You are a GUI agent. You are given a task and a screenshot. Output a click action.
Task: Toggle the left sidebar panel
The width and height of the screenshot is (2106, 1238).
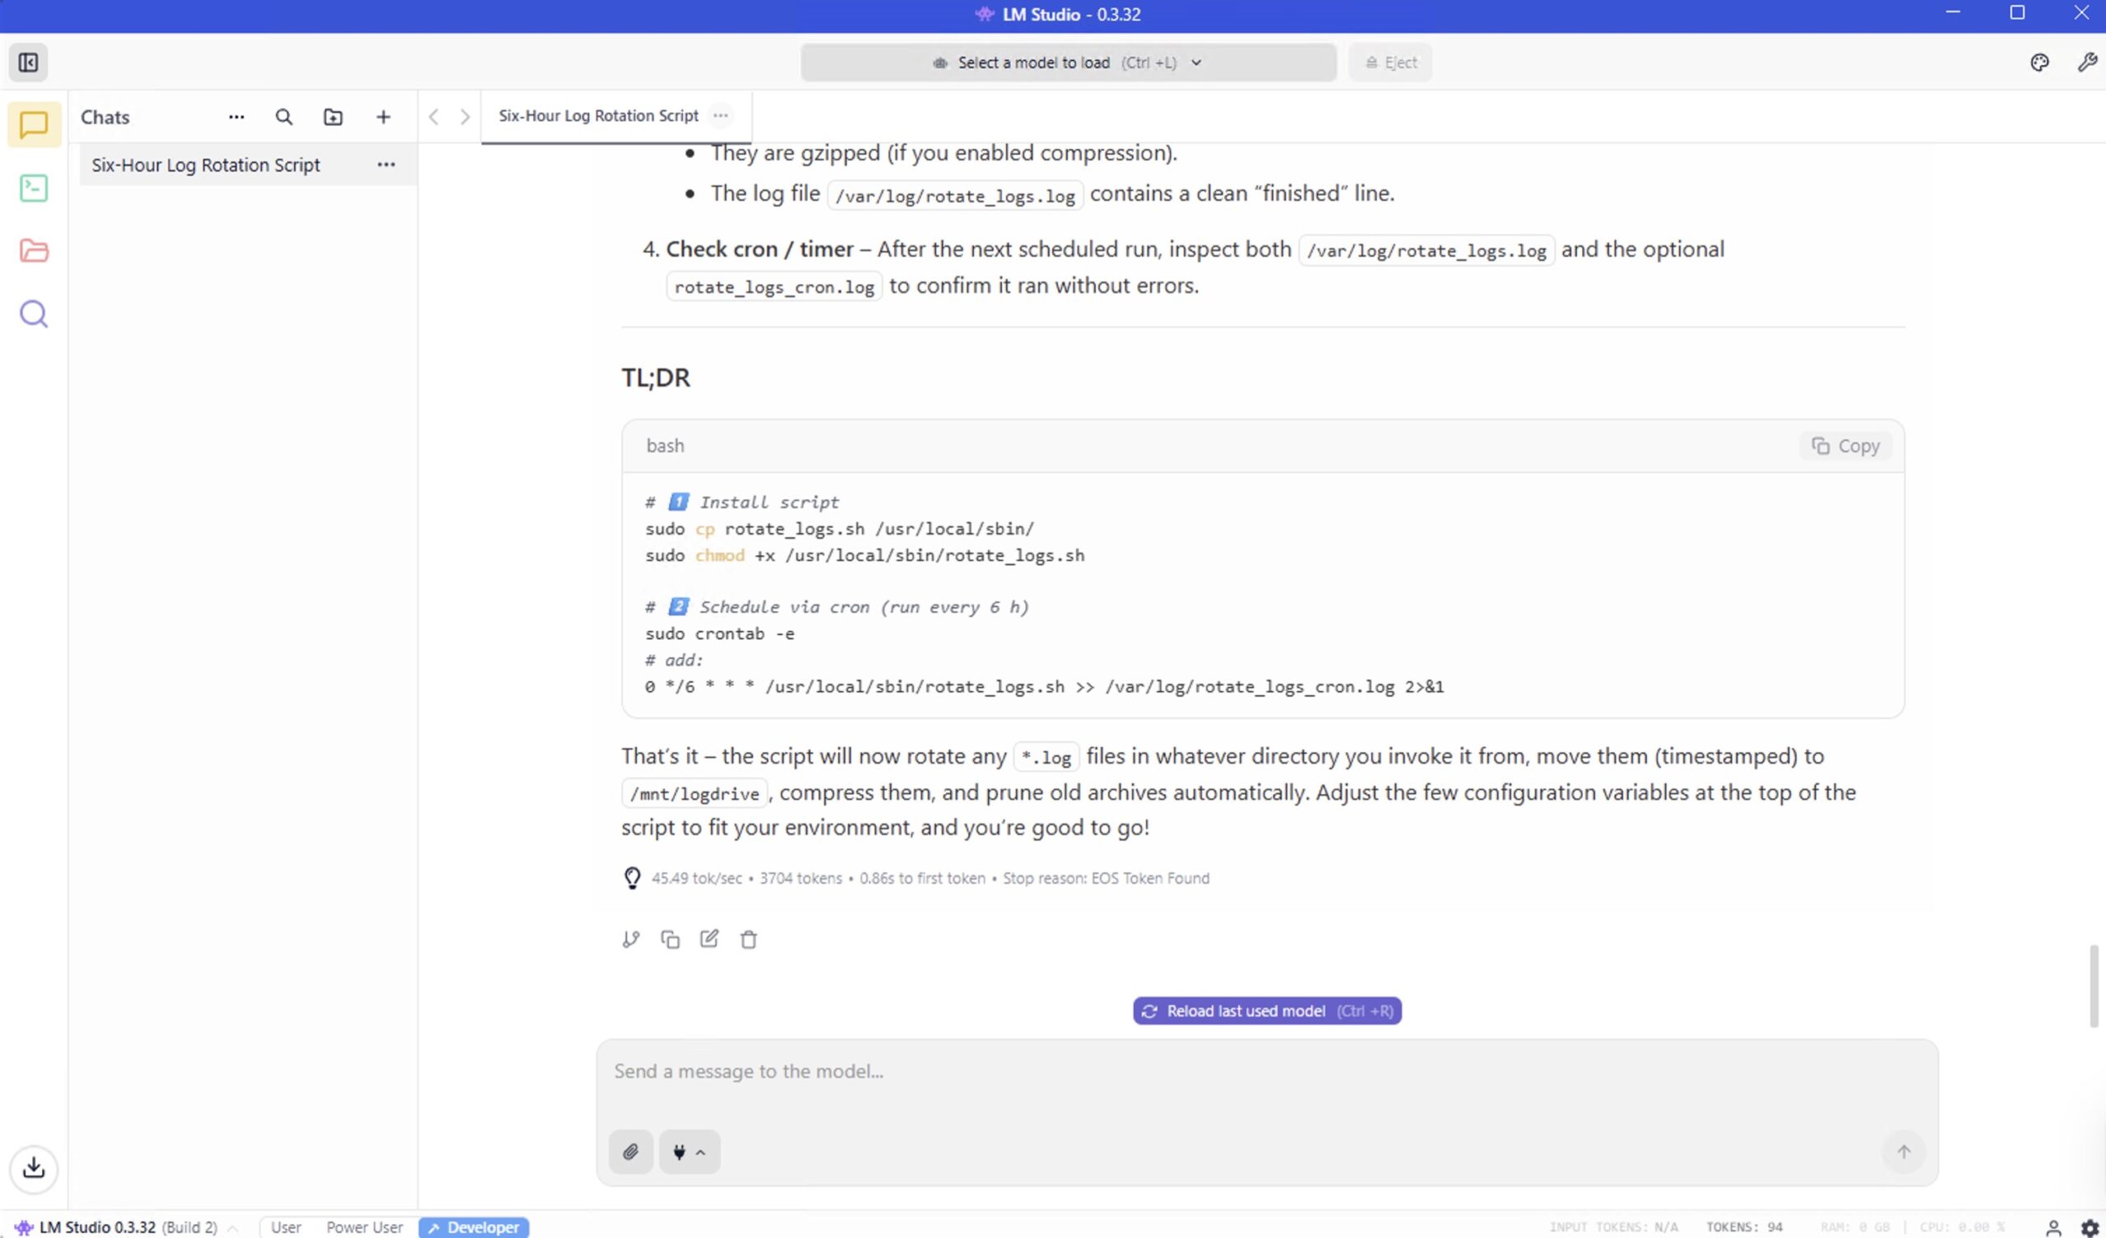click(x=29, y=63)
